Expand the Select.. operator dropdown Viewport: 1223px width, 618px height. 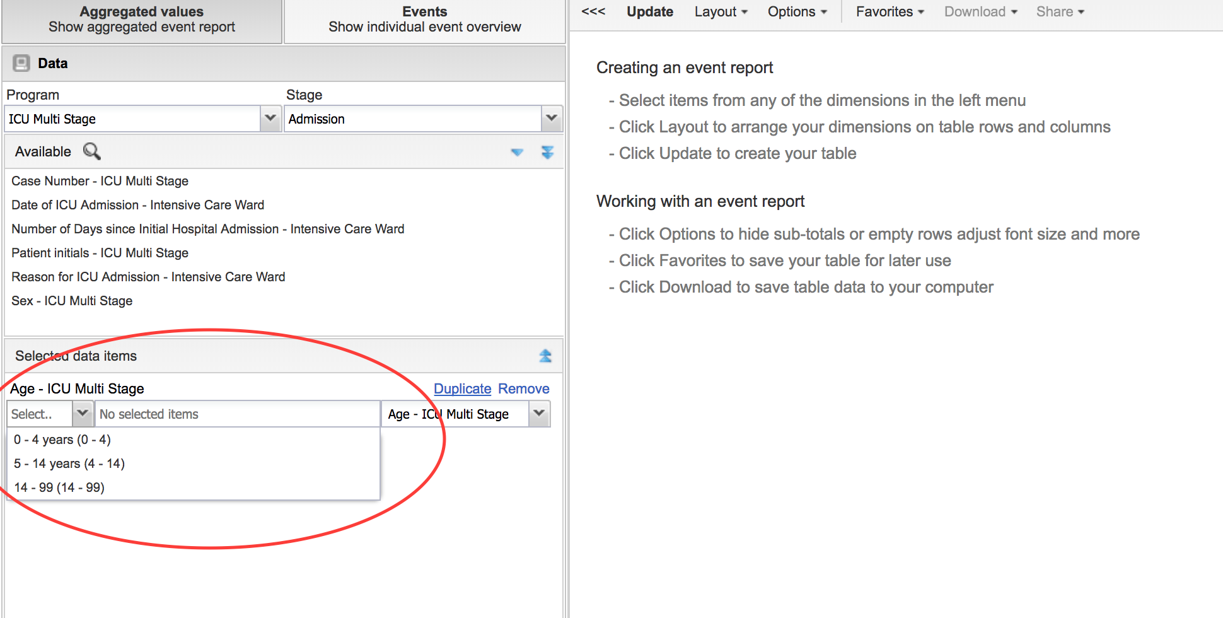coord(82,414)
